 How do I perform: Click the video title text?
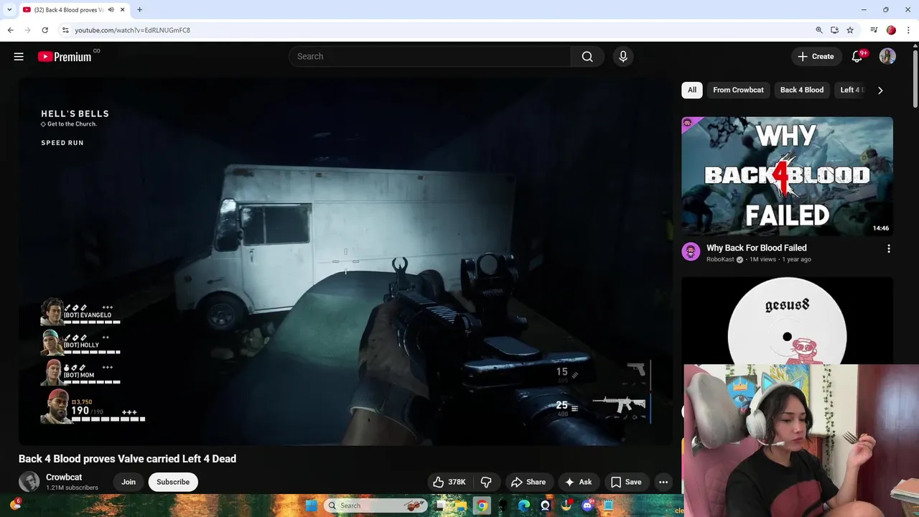pos(127,459)
